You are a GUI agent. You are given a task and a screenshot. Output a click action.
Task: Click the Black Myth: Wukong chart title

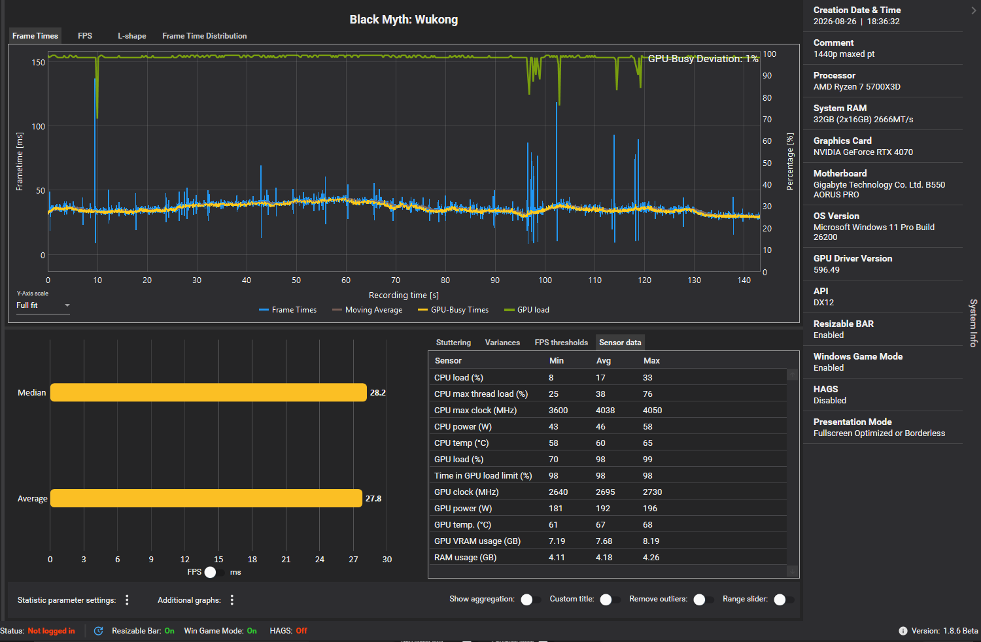point(404,20)
